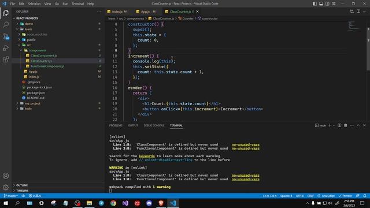Split the terminal panel
The image size is (370, 208).
339,125
